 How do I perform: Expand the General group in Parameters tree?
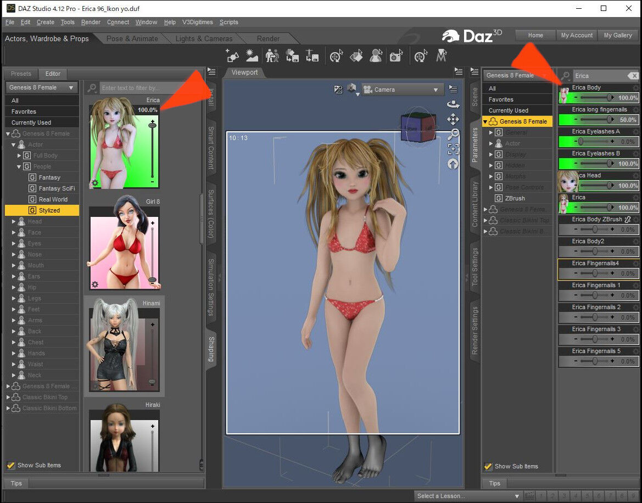click(491, 132)
